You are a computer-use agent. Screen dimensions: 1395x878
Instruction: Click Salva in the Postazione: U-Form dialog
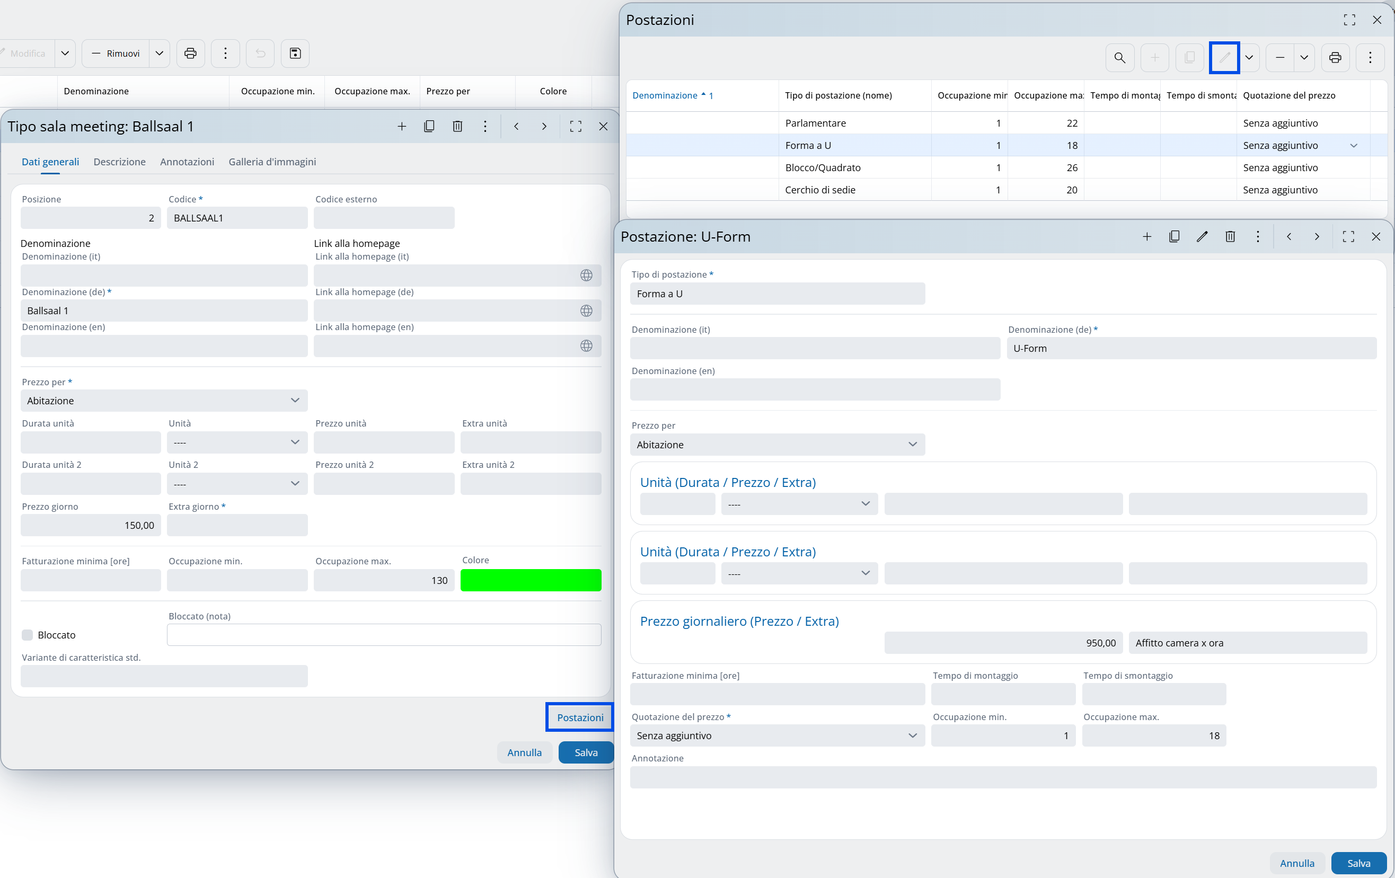(x=1358, y=863)
